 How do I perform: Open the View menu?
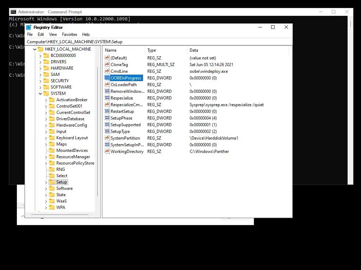(x=53, y=34)
